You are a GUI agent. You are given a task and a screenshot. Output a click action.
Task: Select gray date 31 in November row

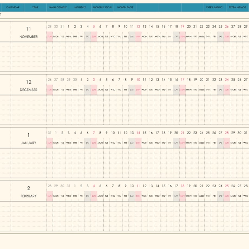[x=62, y=27]
